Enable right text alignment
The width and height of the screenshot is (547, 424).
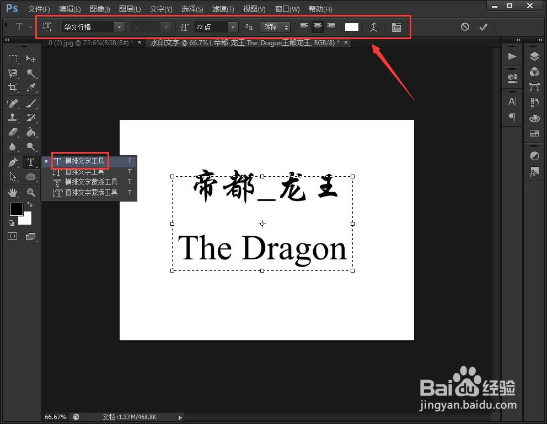tap(330, 27)
